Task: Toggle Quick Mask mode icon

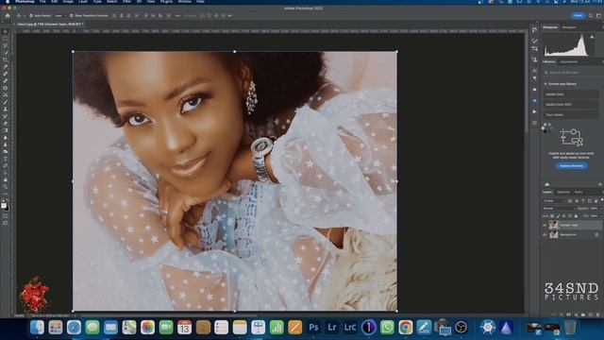Action: 6,216
